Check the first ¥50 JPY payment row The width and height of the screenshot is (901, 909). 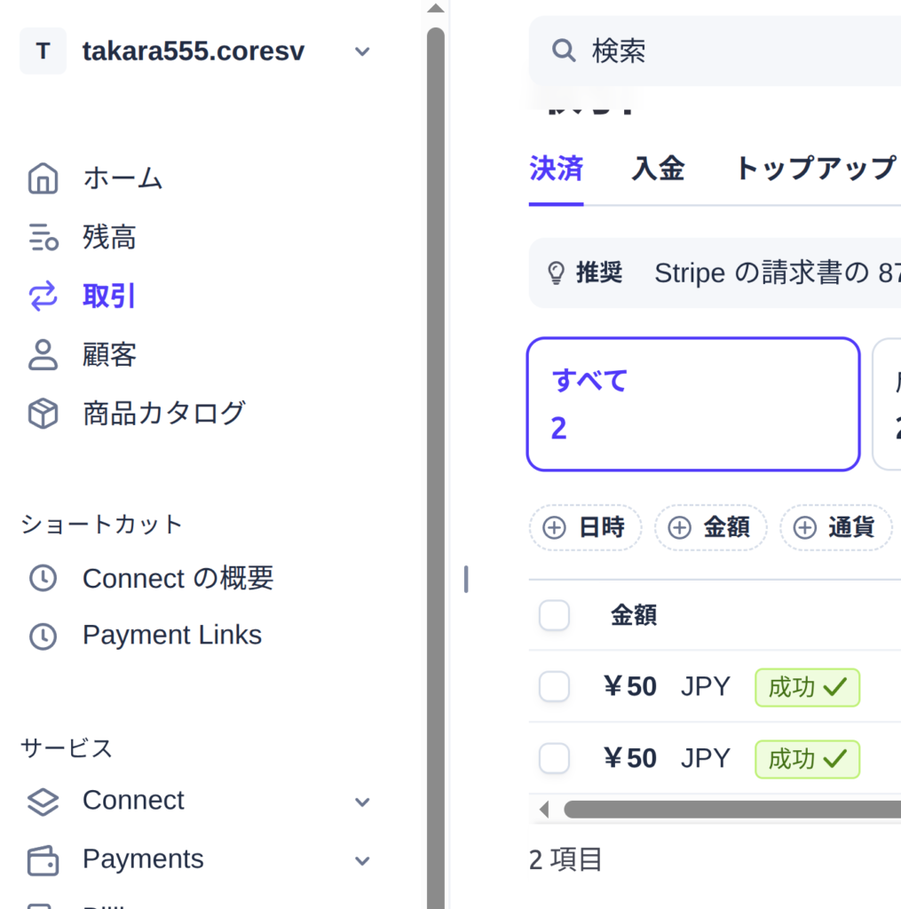554,687
